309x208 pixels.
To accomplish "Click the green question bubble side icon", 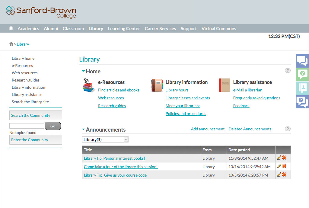I will click(x=302, y=74).
